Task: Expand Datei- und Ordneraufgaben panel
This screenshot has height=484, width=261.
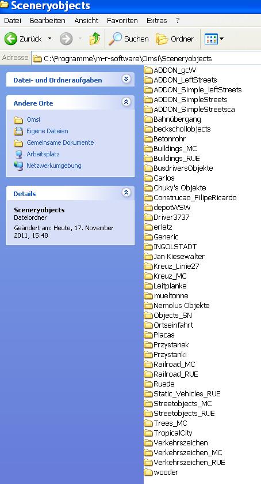Action: click(x=126, y=79)
